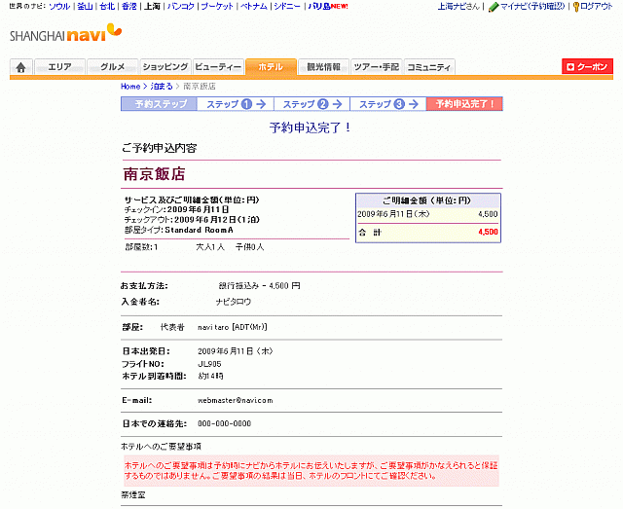Open the バリ島 NEW link
623x509 pixels.
point(328,7)
